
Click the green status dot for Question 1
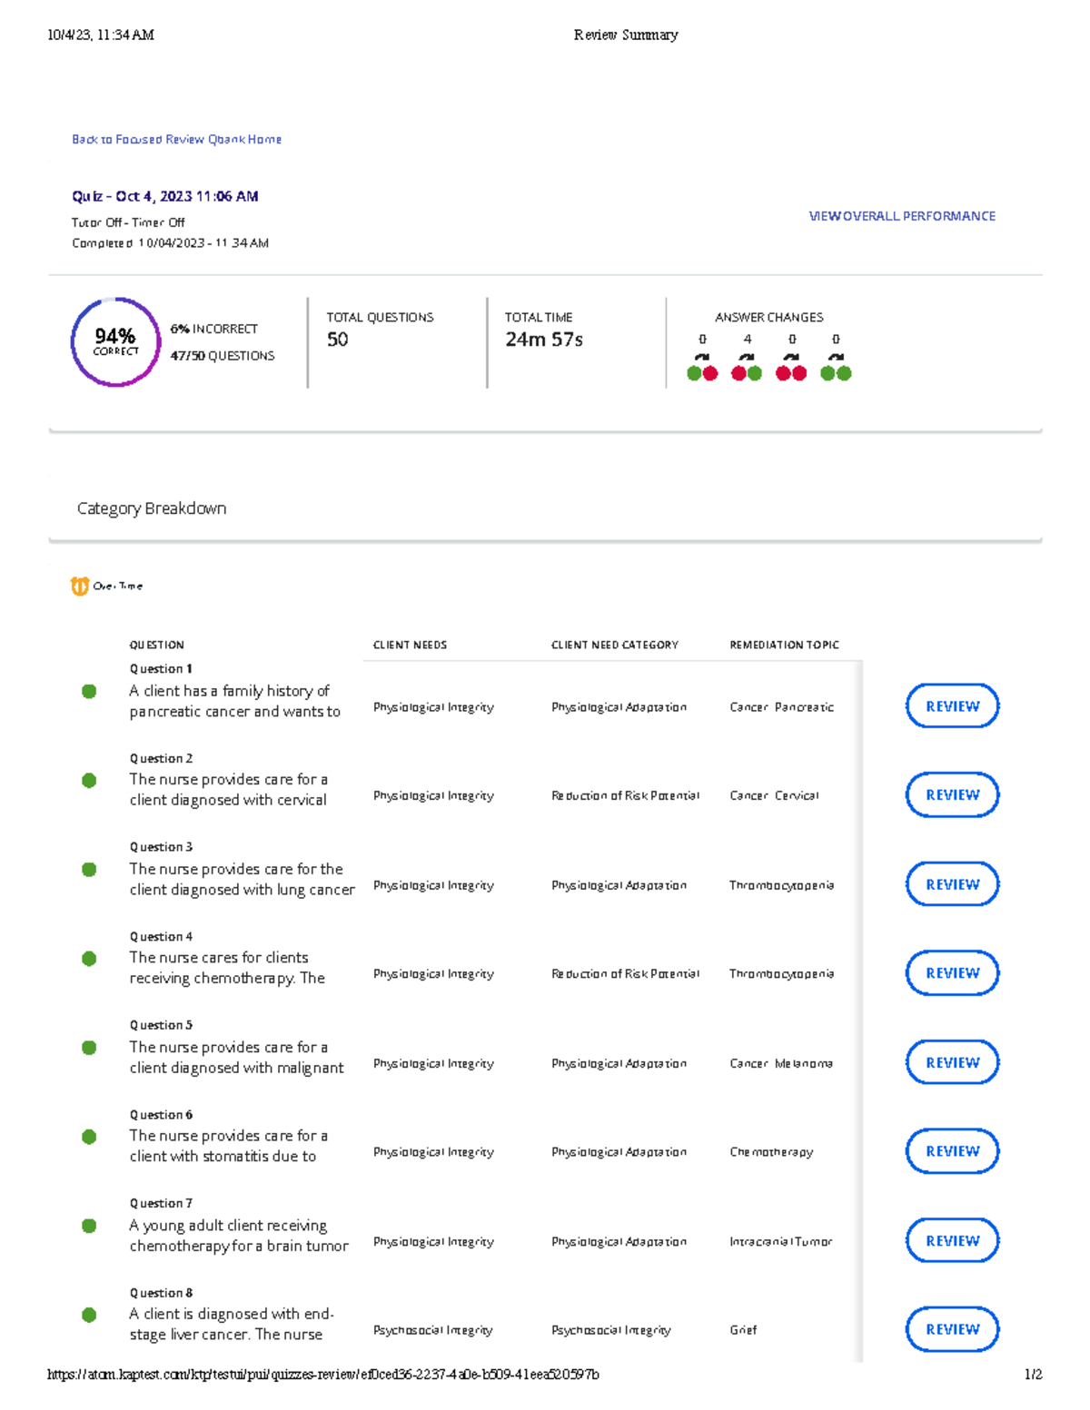pos(88,691)
